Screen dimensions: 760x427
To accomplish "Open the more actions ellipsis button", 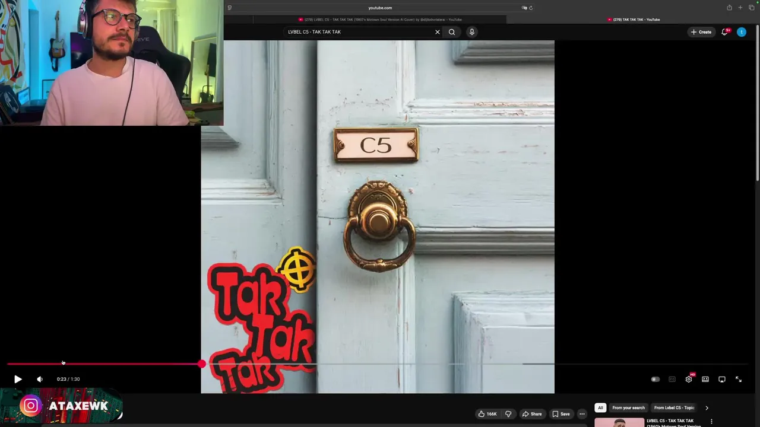I will tap(582, 414).
